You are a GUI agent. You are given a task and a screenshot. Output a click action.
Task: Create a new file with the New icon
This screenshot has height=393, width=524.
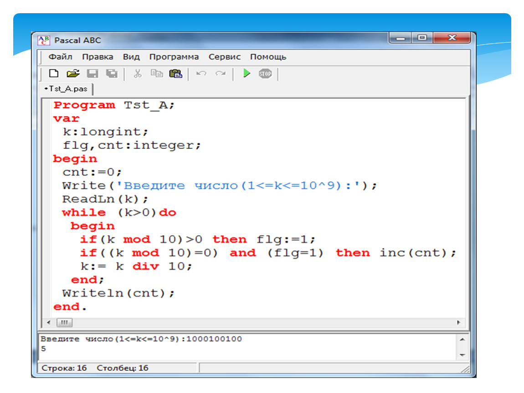pos(53,73)
